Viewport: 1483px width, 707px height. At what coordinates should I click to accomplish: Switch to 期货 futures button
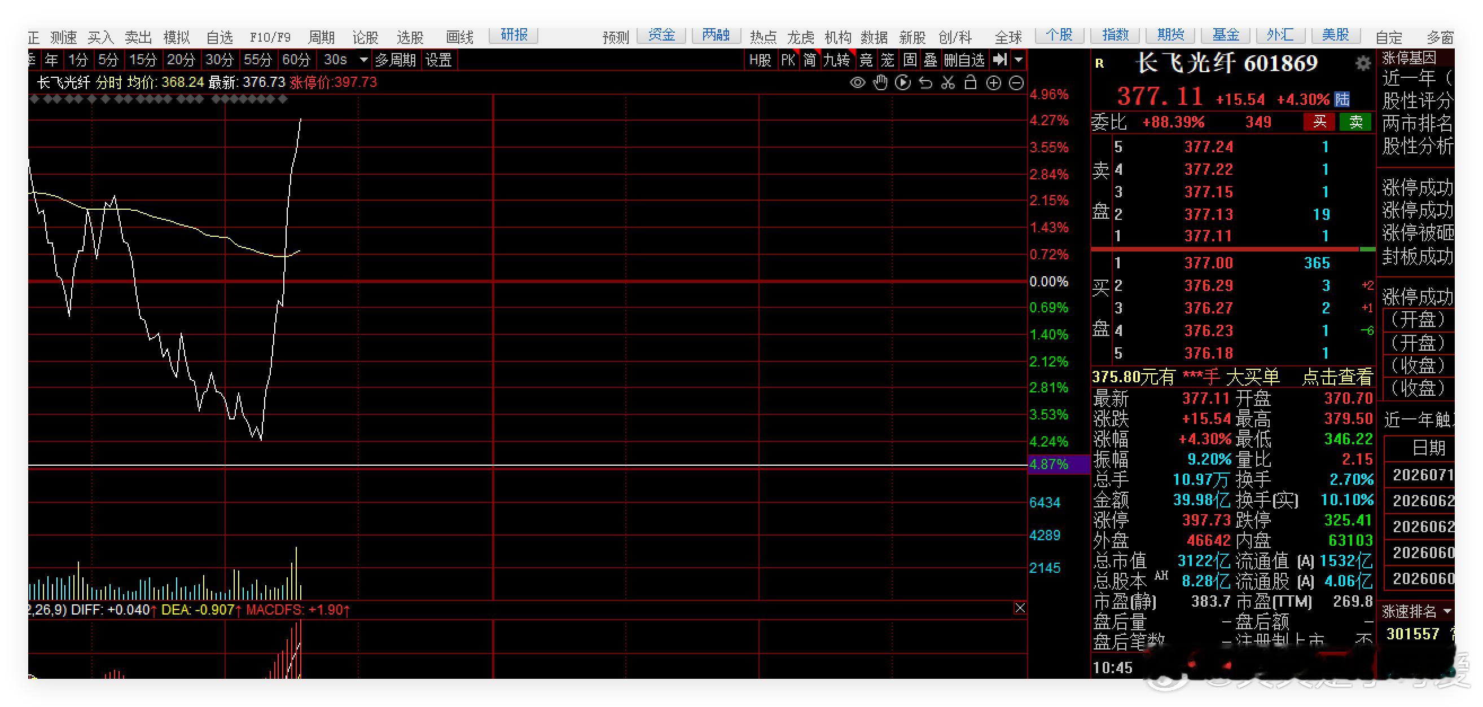click(1170, 35)
